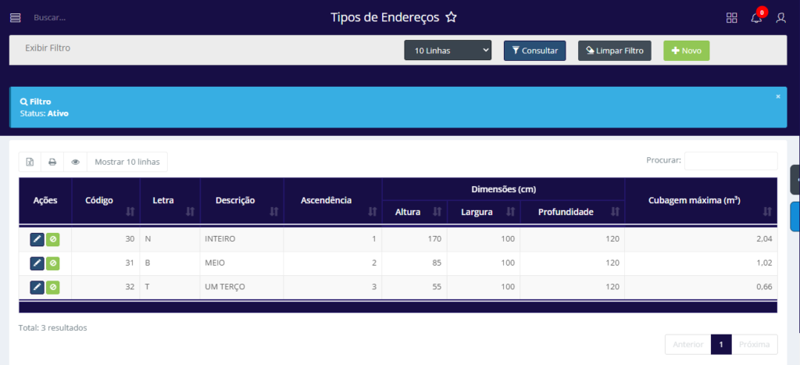The height and width of the screenshot is (365, 800).
Task: Click the Novo button
Action: [x=686, y=51]
